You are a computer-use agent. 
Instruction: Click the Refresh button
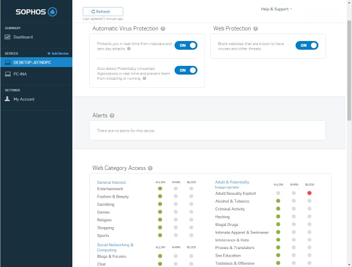click(103, 12)
